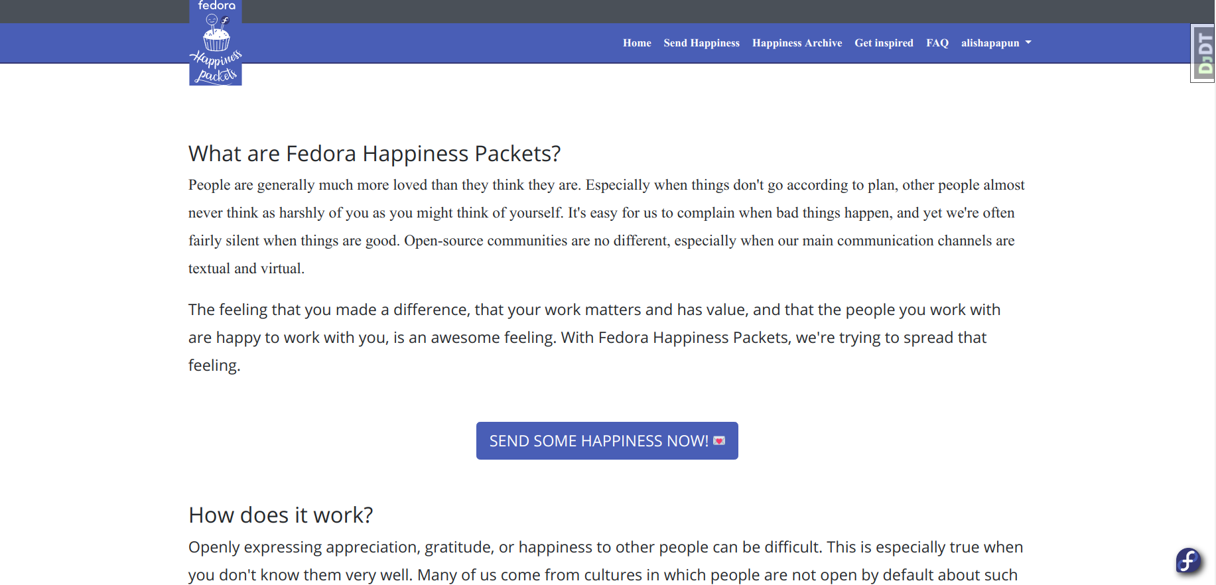This screenshot has width=1216, height=585.
Task: Click the paragraph starting 'People are generally much more loved'
Action: click(x=607, y=227)
